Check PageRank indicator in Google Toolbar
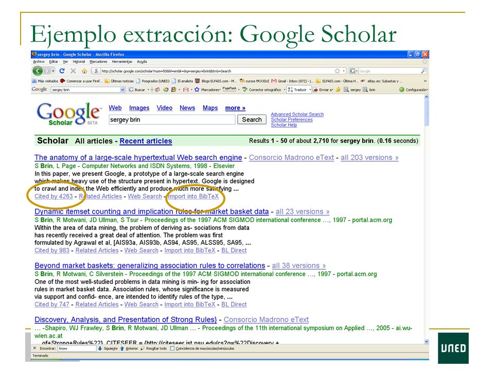 (x=230, y=89)
